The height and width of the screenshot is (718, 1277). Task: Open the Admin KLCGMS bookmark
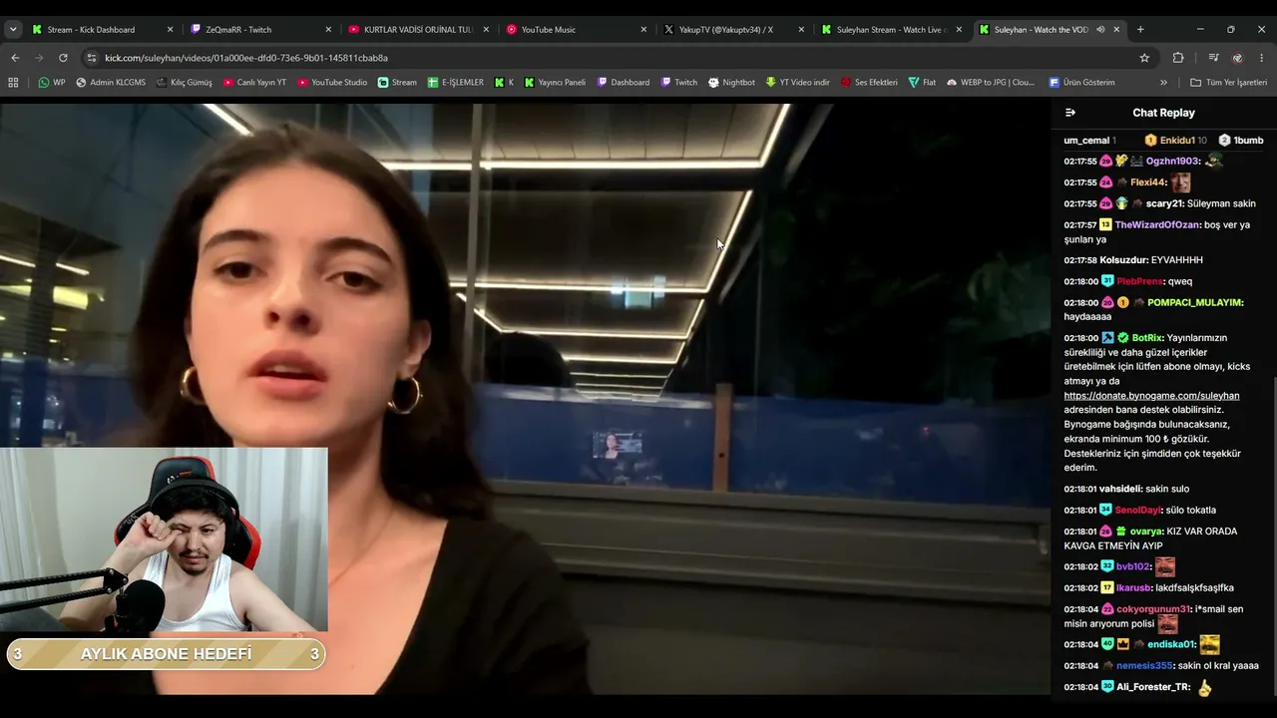coord(109,83)
